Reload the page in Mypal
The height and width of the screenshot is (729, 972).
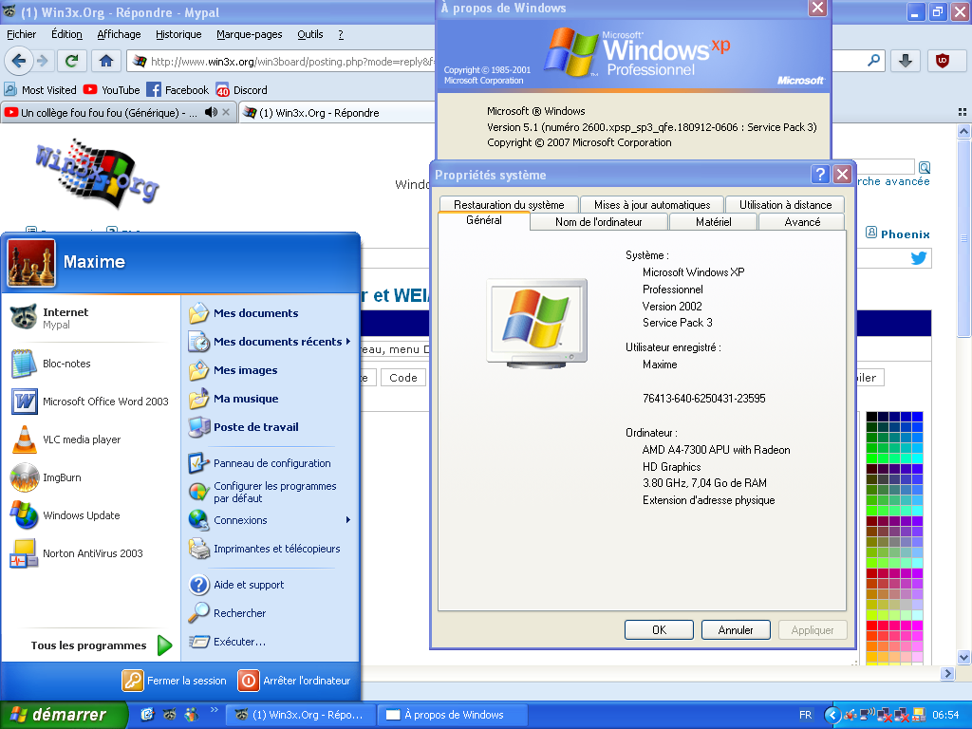click(x=72, y=61)
